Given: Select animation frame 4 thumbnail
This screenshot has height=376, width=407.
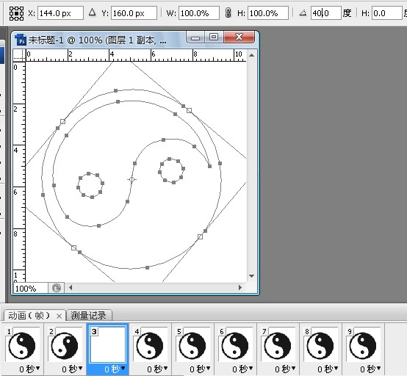Looking at the screenshot, I should (x=150, y=345).
